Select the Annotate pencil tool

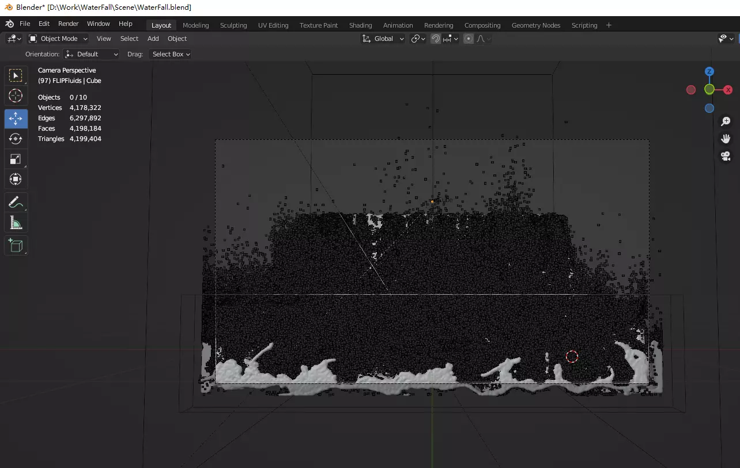coord(16,202)
